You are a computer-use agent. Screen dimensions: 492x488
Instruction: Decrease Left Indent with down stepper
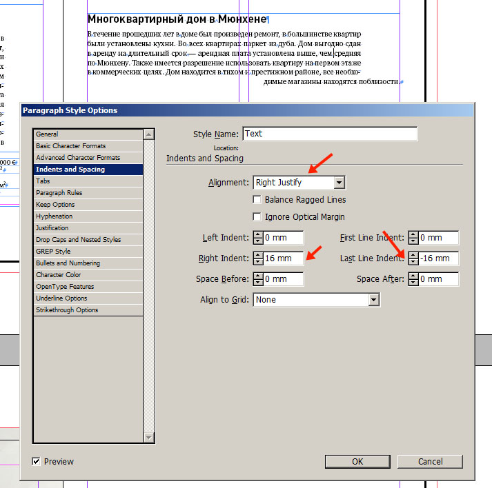(x=258, y=241)
